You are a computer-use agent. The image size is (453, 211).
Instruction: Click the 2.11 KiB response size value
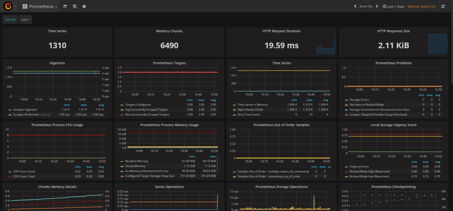(393, 45)
